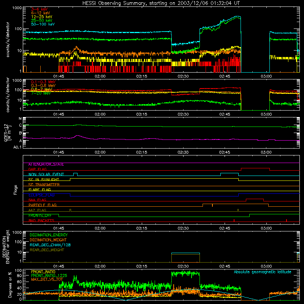
Task: Click the REAR_DEC_CHAN/128 legend label
Action: pos(50,245)
